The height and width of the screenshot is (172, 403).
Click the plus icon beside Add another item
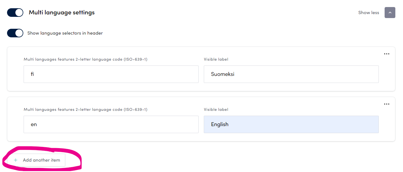16,160
